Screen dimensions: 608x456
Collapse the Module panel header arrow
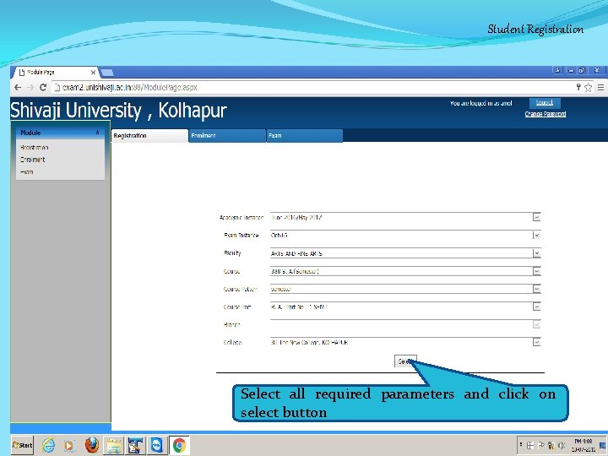click(97, 133)
